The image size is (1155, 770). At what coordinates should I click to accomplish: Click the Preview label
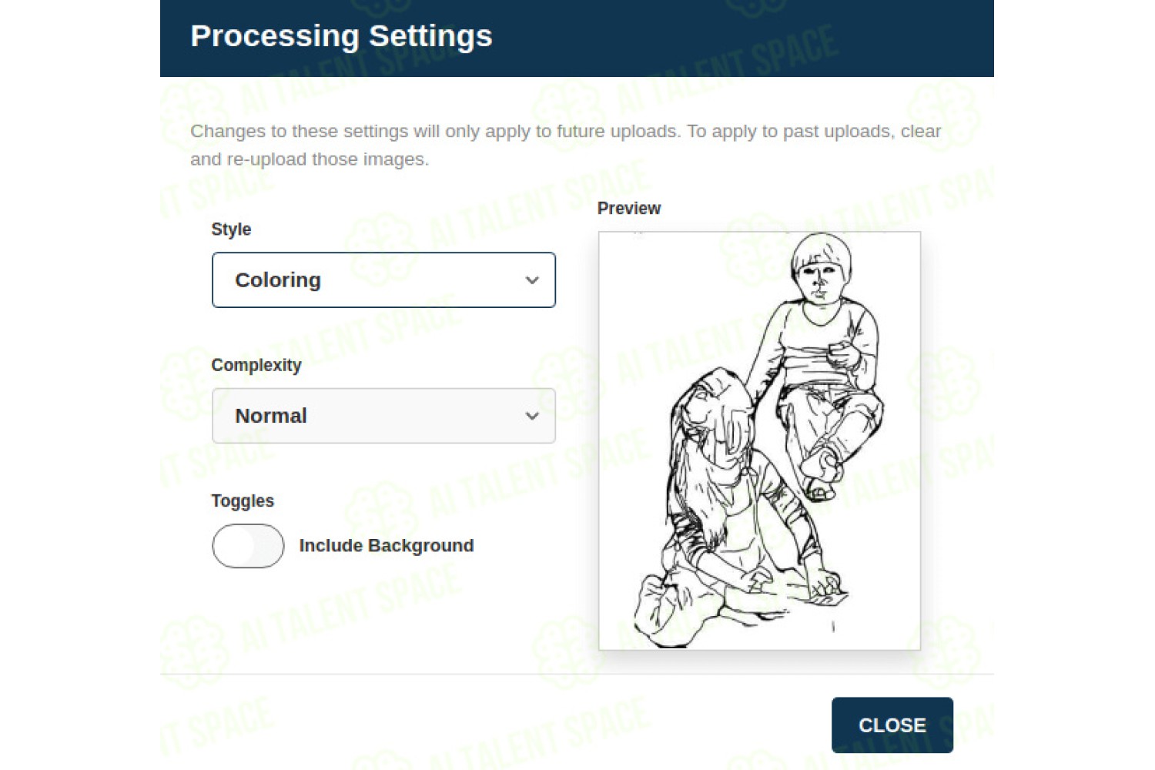click(x=629, y=209)
